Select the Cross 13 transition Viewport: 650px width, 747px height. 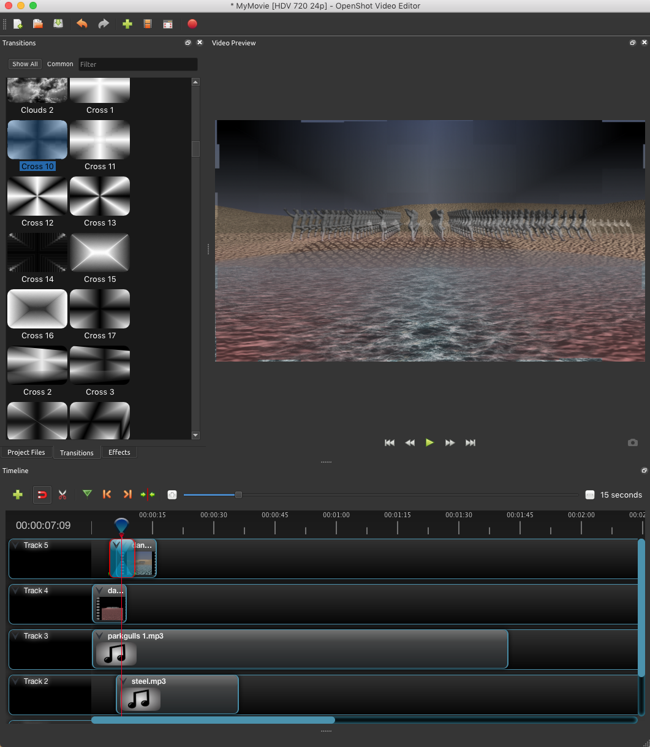100,202
